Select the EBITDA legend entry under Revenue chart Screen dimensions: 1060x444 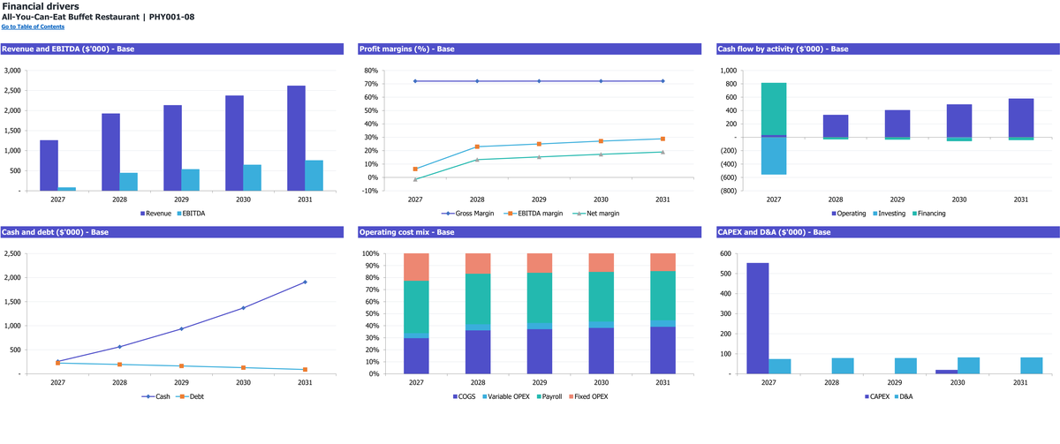[193, 214]
